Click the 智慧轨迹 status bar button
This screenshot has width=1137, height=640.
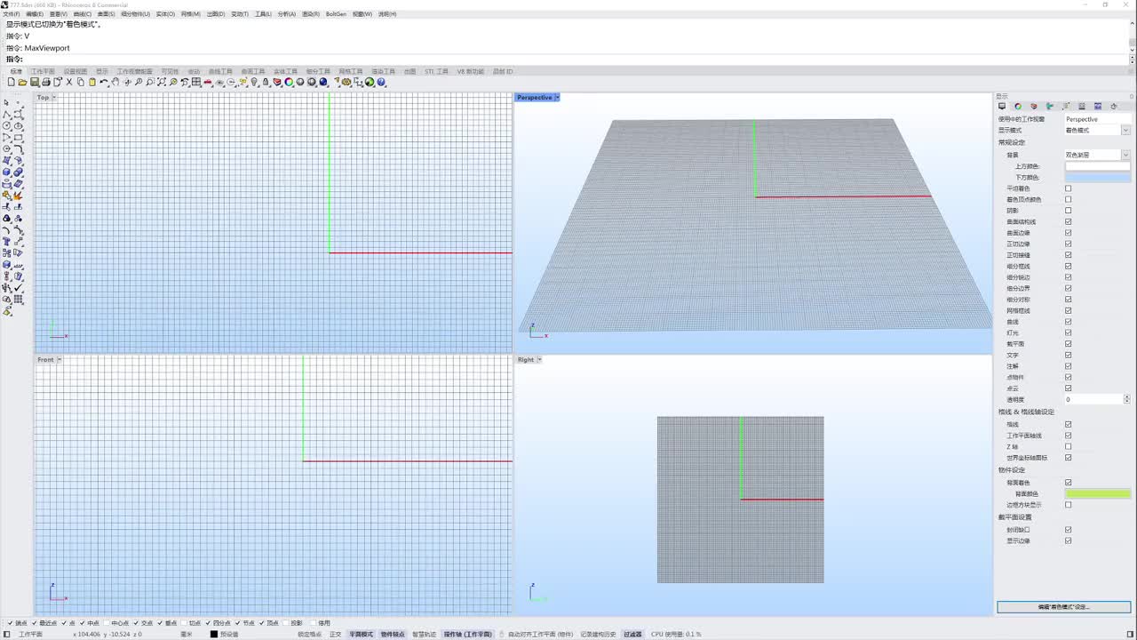coord(424,635)
